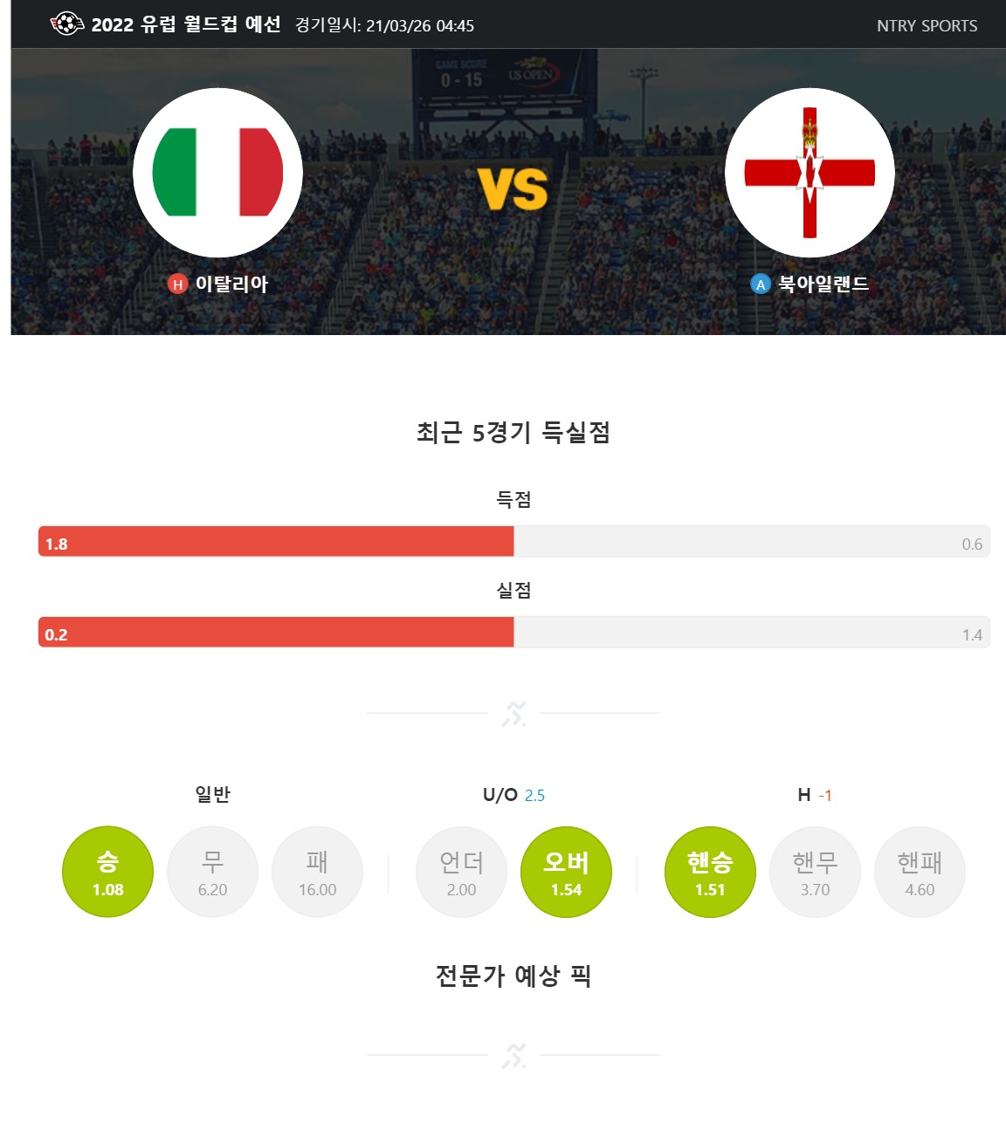The height and width of the screenshot is (1123, 1006).
Task: Click the 2022 유럽 월드컵 예선 title
Action: click(x=186, y=24)
